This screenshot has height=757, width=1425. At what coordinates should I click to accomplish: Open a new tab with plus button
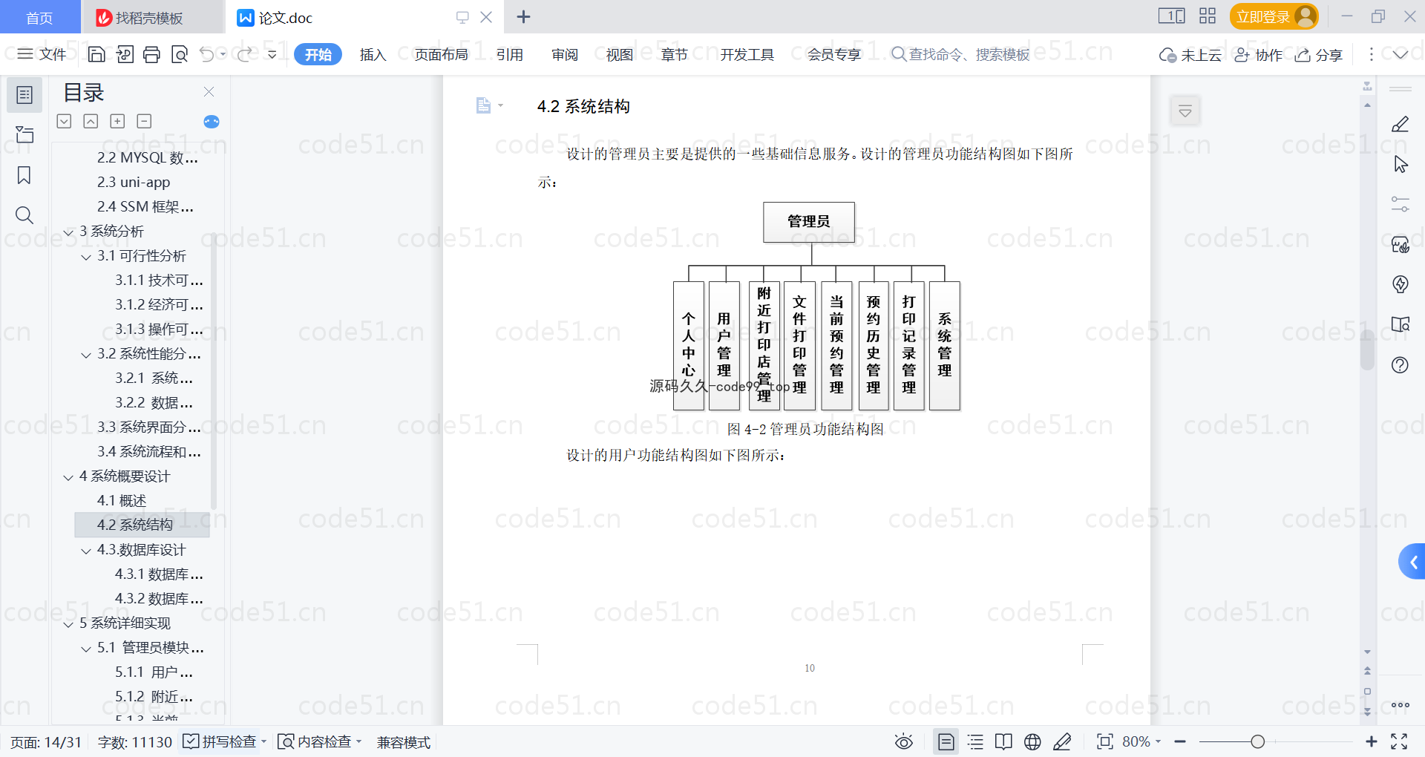pos(523,16)
